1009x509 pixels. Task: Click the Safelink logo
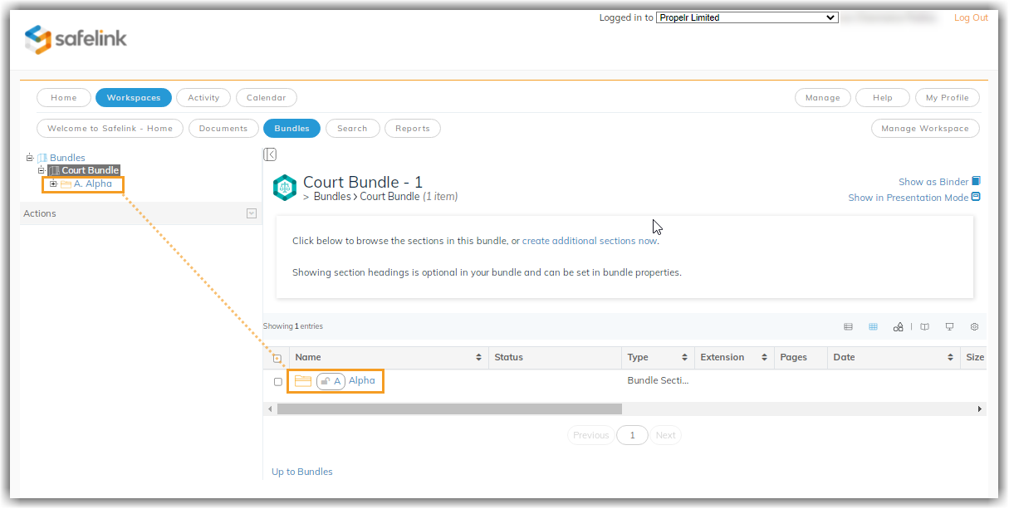pyautogui.click(x=76, y=39)
